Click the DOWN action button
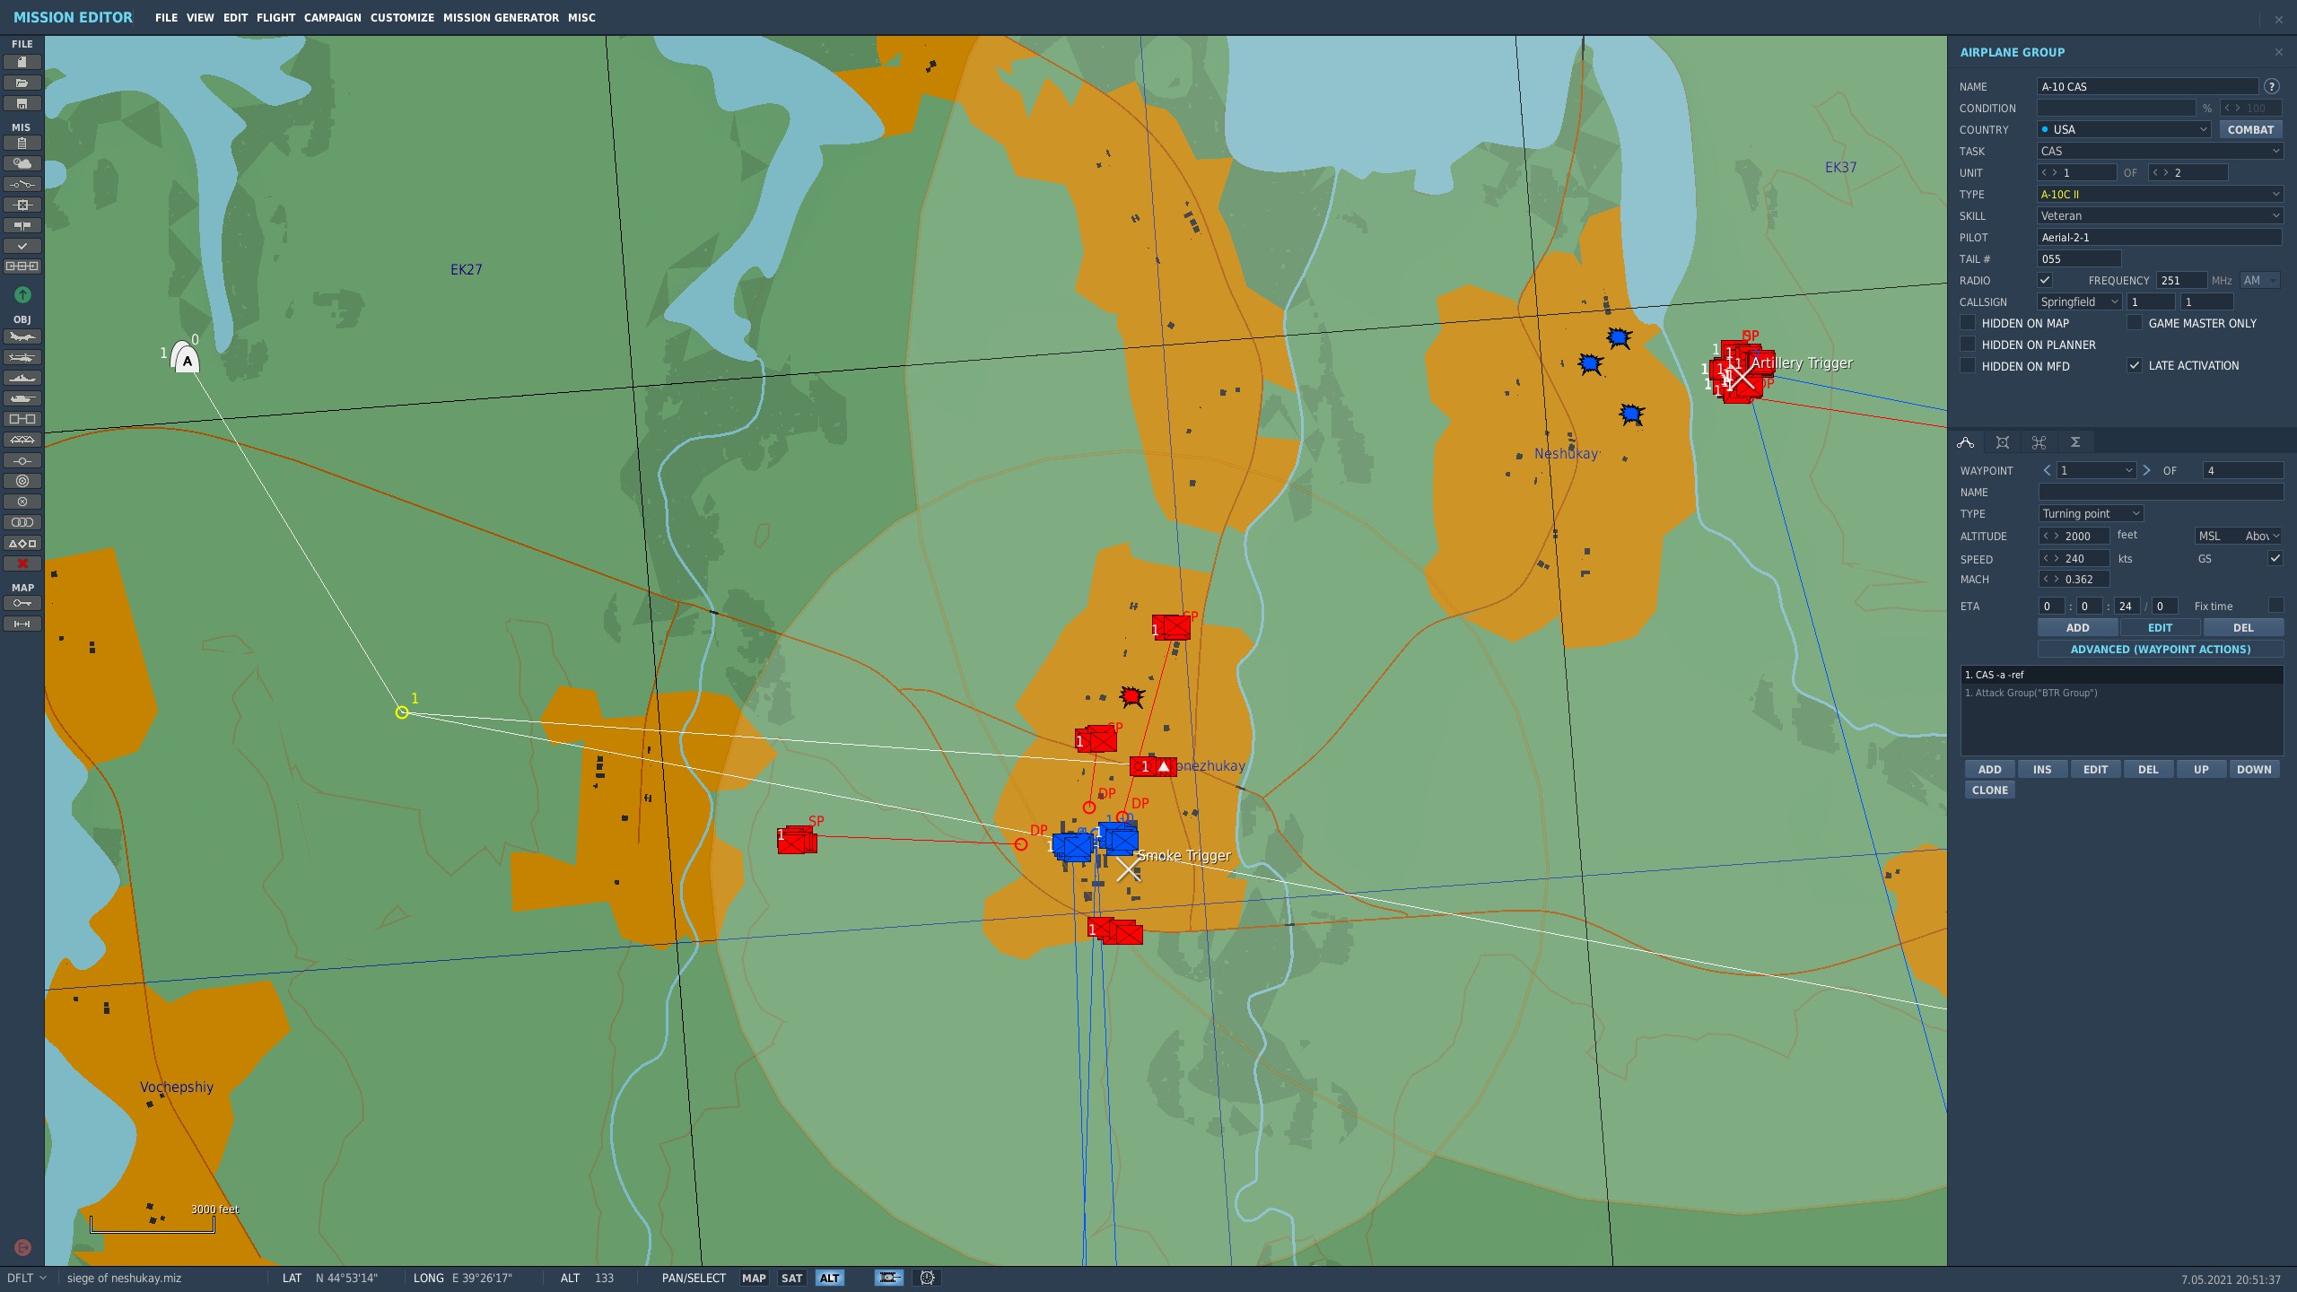 pos(2254,769)
